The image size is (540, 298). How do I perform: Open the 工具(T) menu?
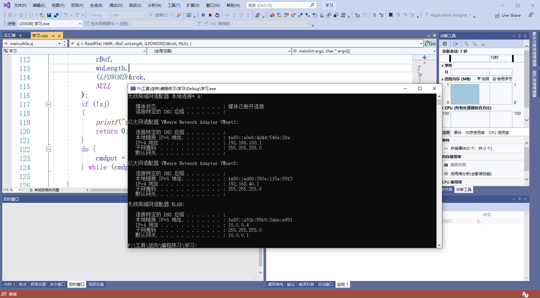pyautogui.click(x=174, y=5)
